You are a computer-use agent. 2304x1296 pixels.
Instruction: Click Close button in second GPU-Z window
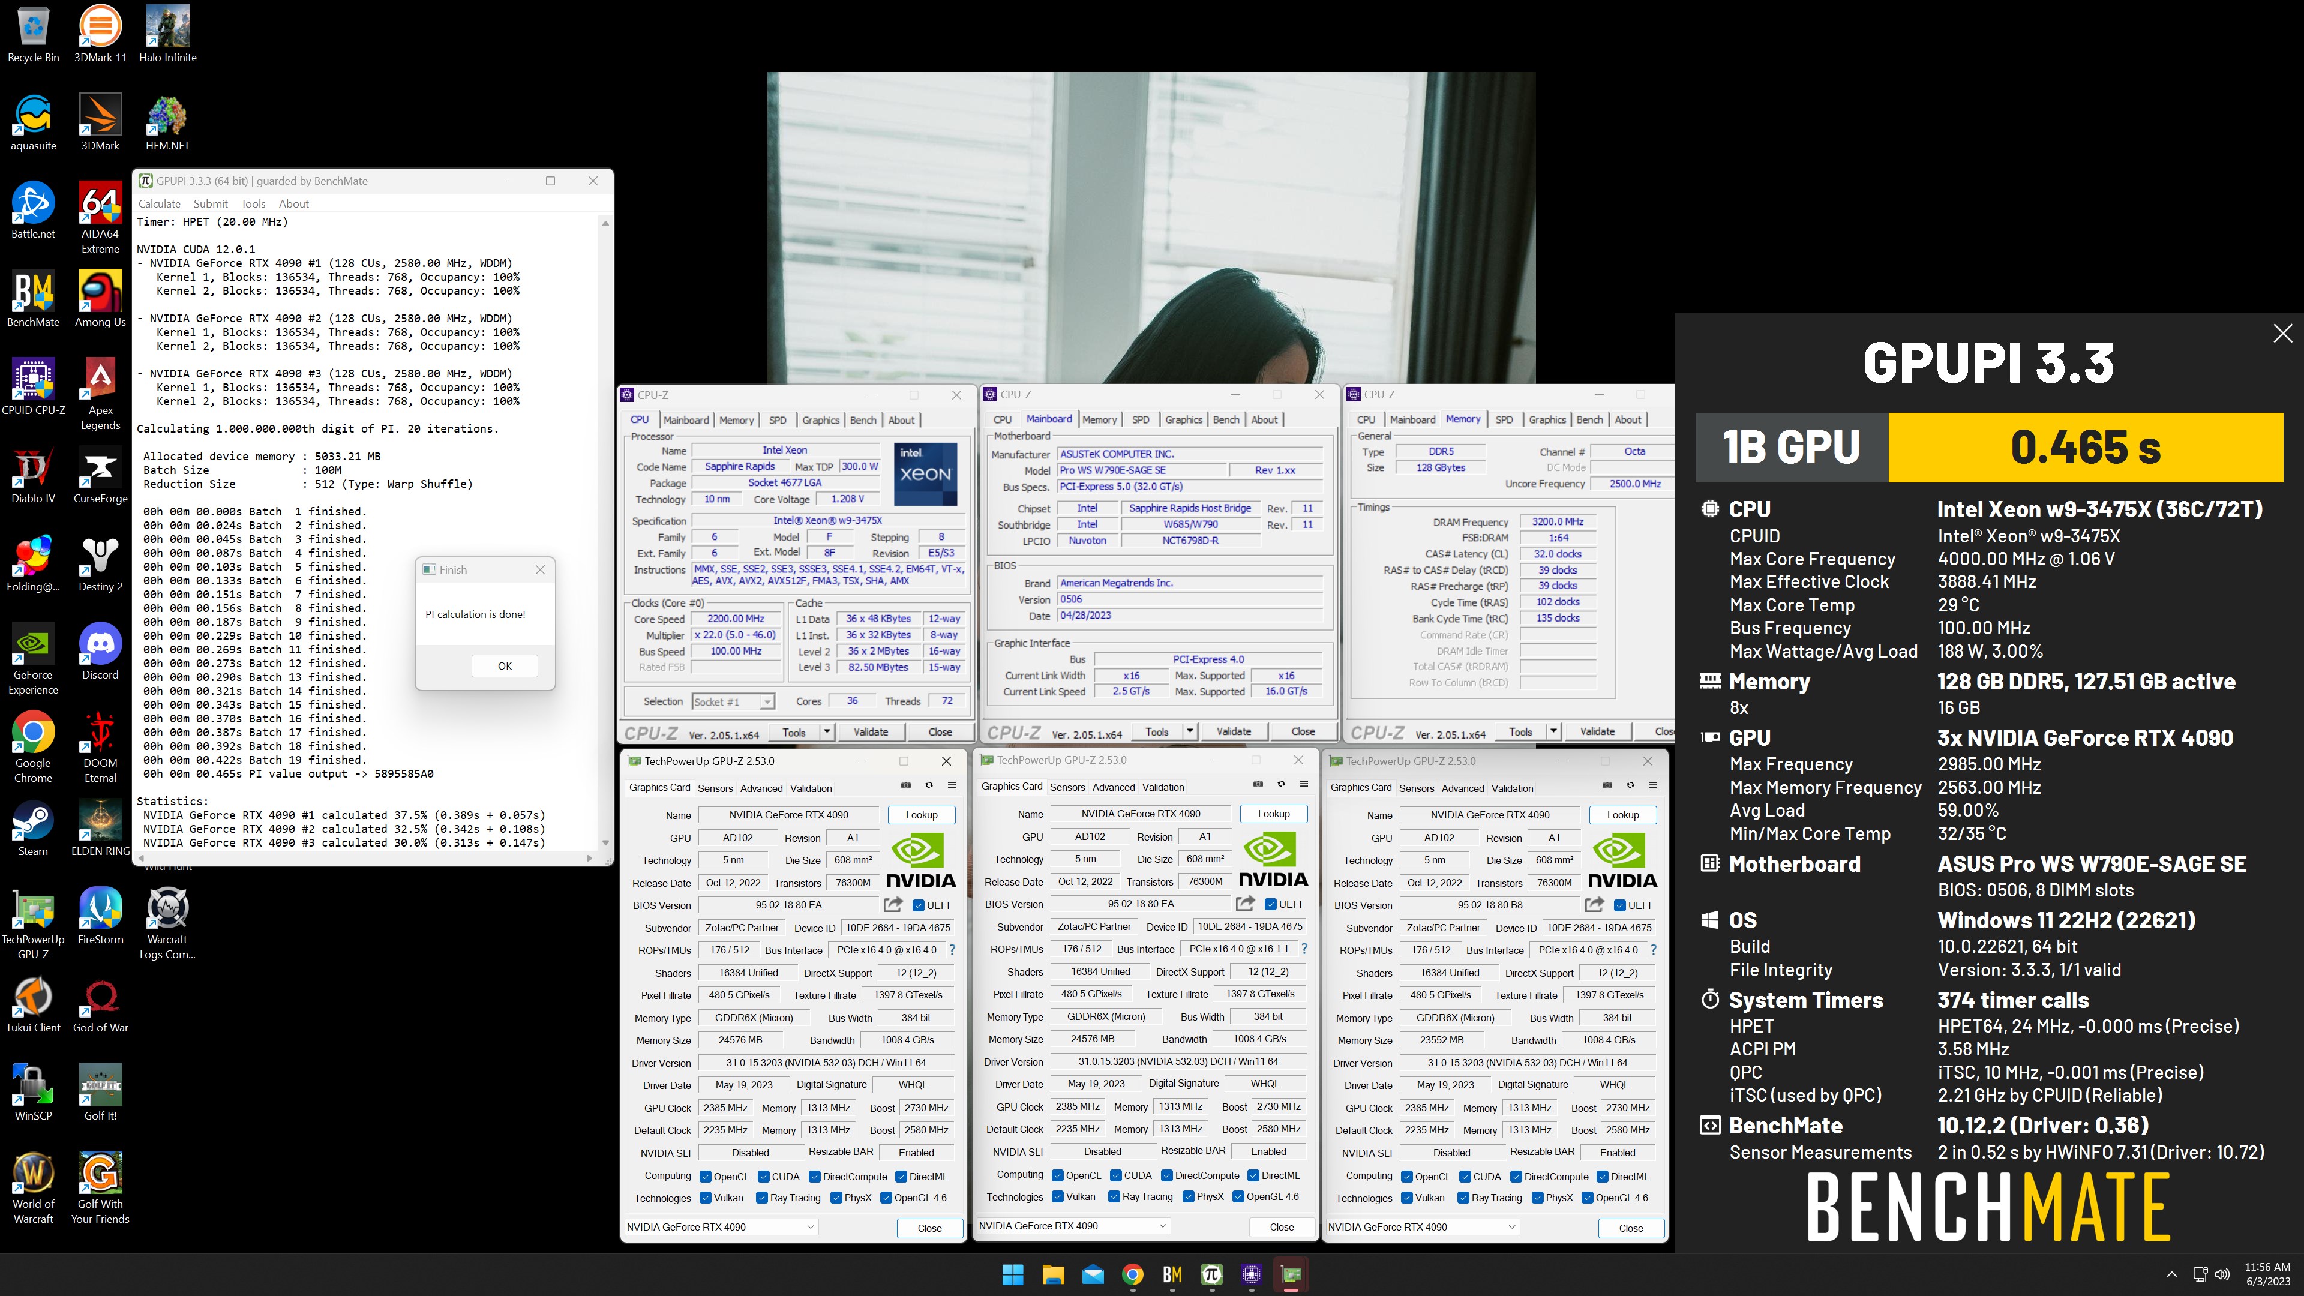tap(1282, 1227)
